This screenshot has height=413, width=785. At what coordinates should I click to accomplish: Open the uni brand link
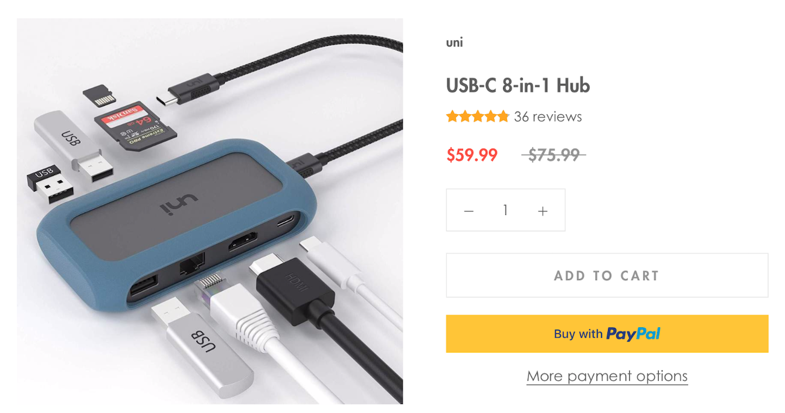pyautogui.click(x=454, y=42)
